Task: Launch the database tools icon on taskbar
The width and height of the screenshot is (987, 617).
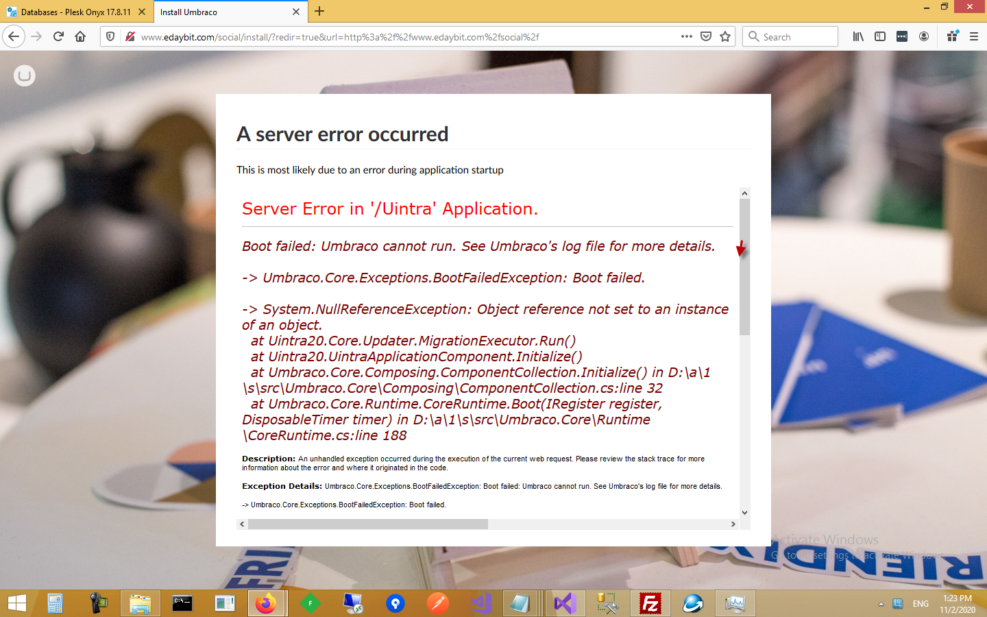Action: tap(606, 603)
